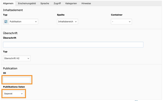
Task: Switch to the Hinweise tab
Action: click(x=86, y=4)
